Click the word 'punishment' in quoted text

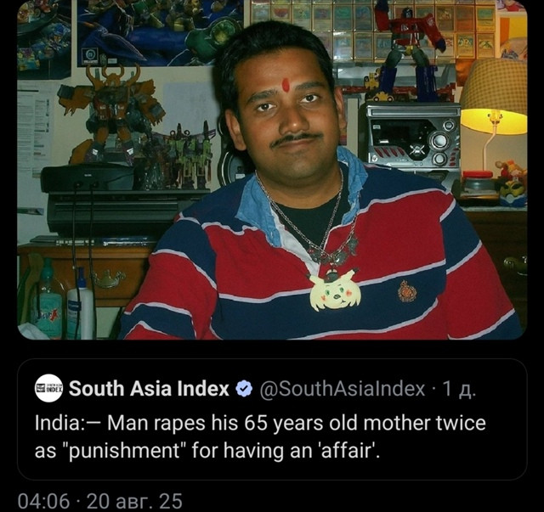click(x=122, y=451)
